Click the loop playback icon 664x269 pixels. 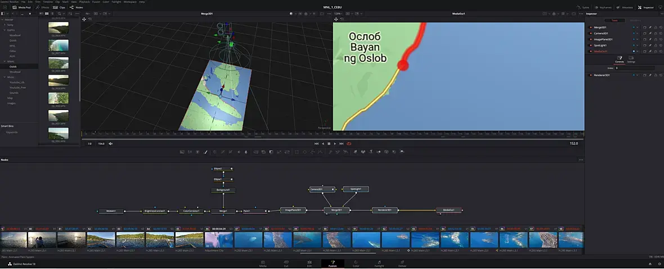point(349,144)
